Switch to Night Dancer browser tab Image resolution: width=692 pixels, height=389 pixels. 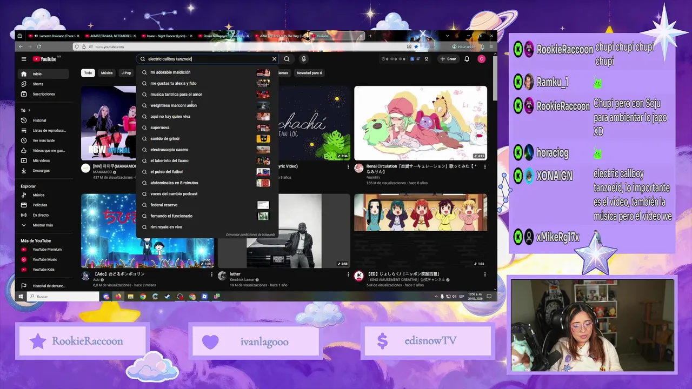click(x=167, y=36)
